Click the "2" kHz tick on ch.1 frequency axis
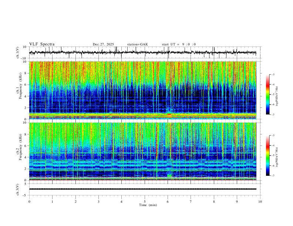293x226 pixels. [26, 108]
